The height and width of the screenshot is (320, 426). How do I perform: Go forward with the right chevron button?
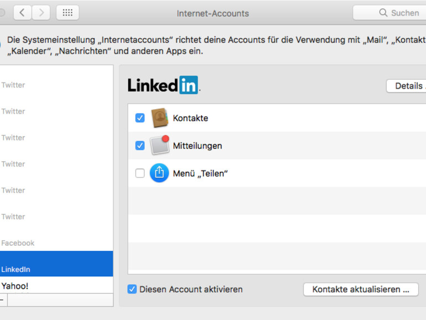[41, 13]
